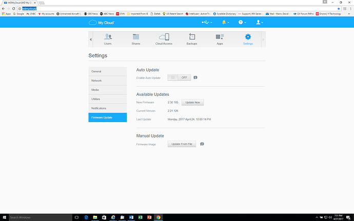354x221 pixels.
Task: Select the General settings tab
Action: coord(108,71)
